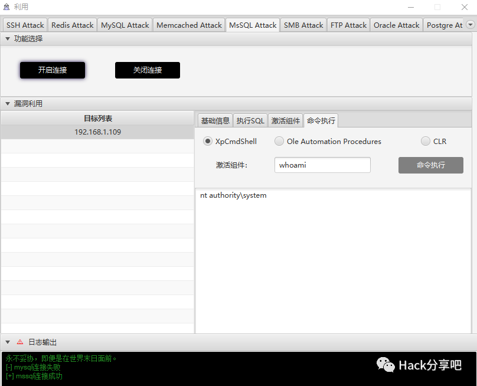
Task: Choose the CLR radio option
Action: click(x=426, y=142)
